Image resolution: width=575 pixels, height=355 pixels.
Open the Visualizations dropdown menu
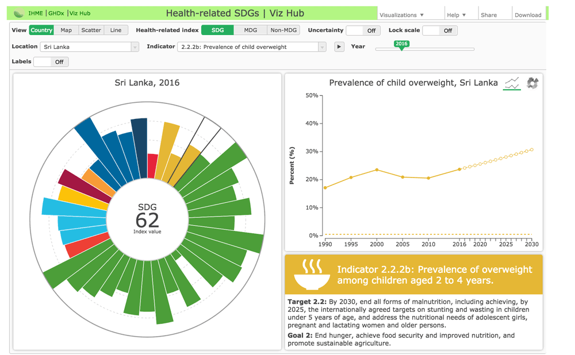[x=402, y=15]
